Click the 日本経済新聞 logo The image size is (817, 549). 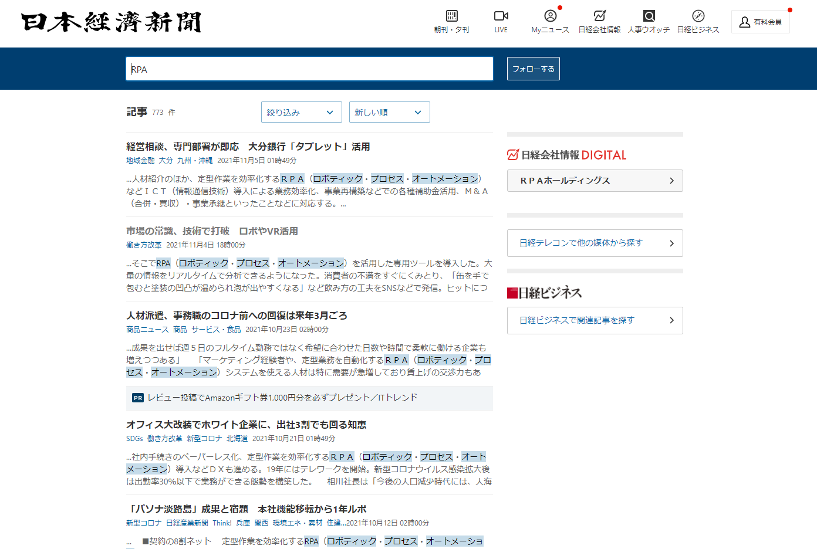click(112, 22)
